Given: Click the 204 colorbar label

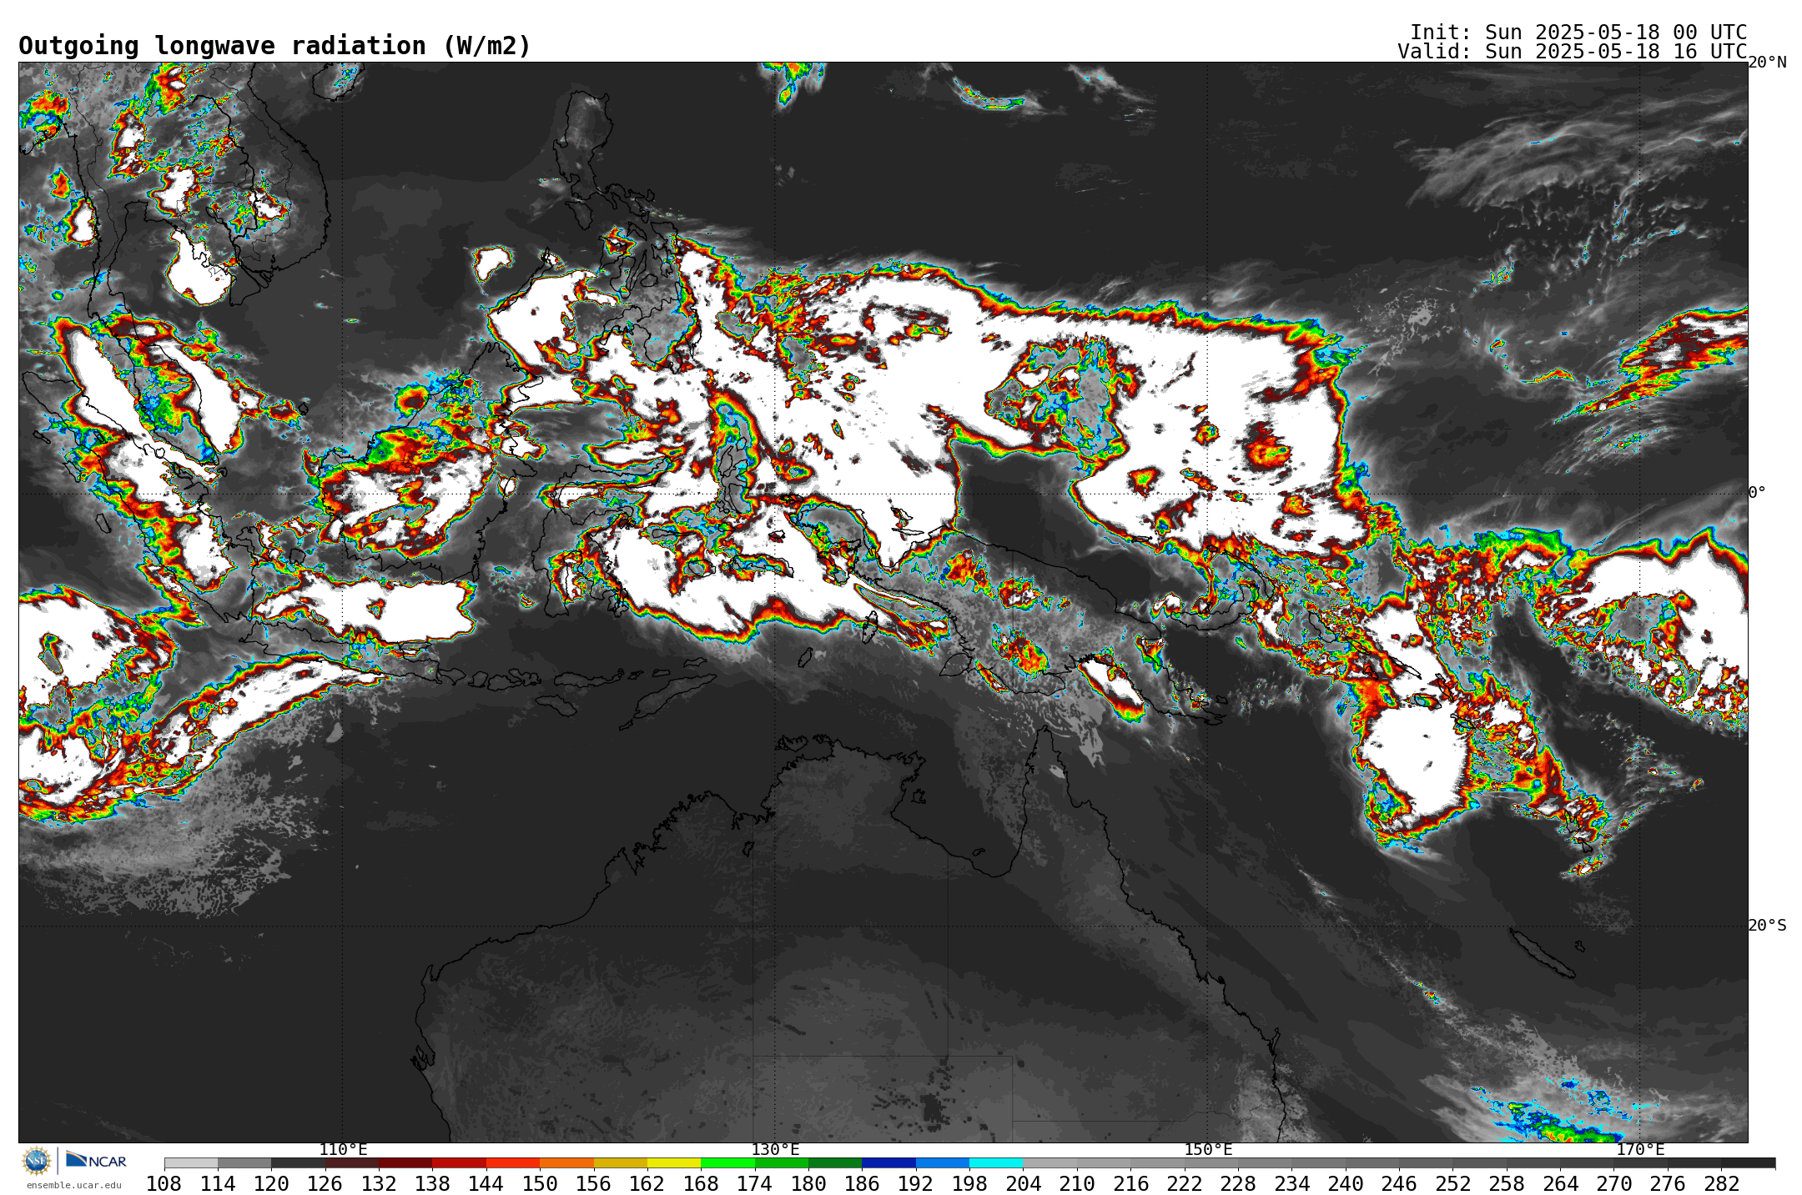Looking at the screenshot, I should [1023, 1184].
